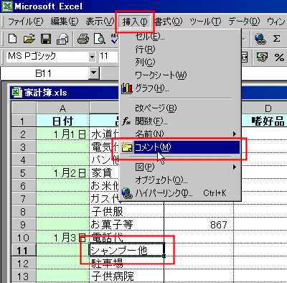Click the Print printer icon
This screenshot has width=287, height=283.
point(83,38)
